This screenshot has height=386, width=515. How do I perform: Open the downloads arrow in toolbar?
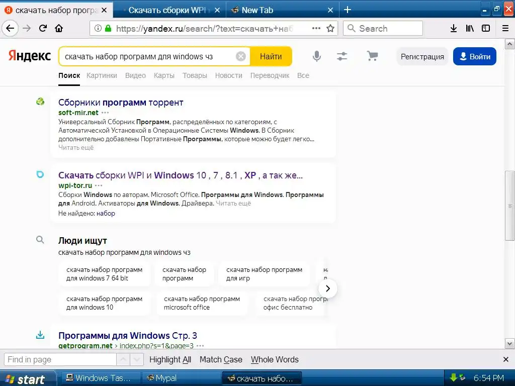pyautogui.click(x=454, y=28)
